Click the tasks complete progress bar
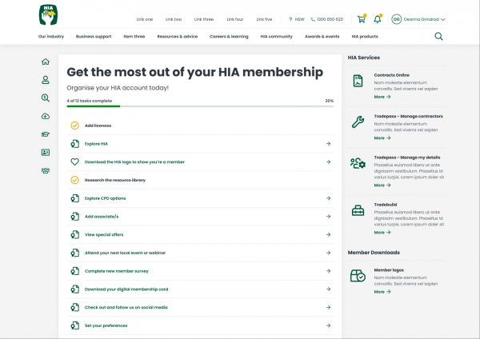This screenshot has width=480, height=339. pyautogui.click(x=200, y=106)
